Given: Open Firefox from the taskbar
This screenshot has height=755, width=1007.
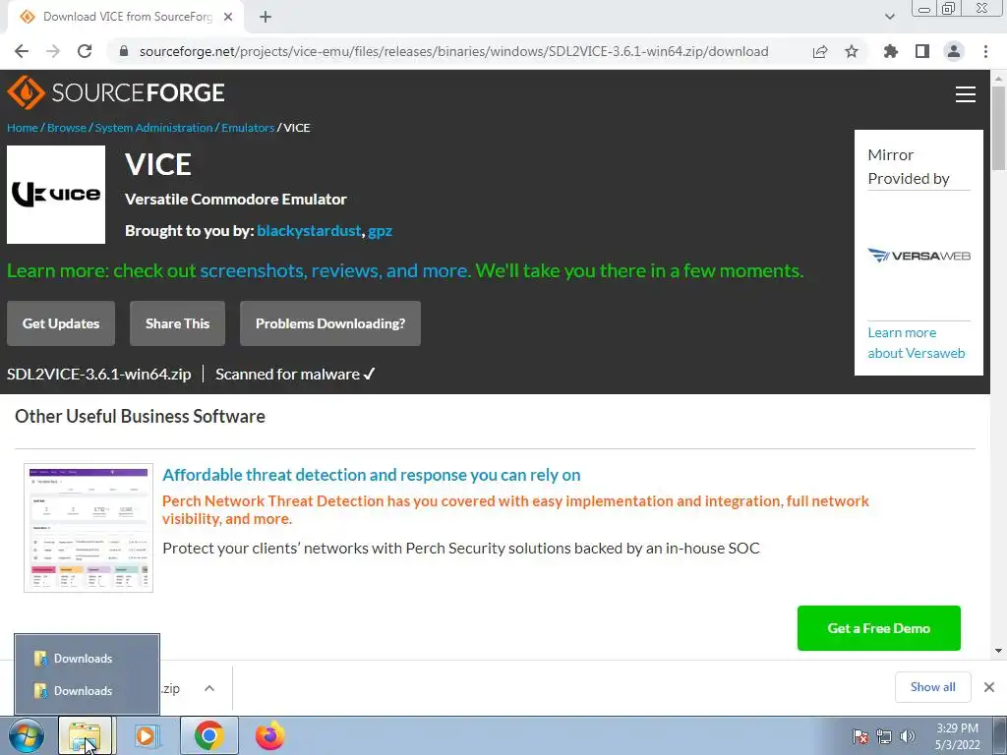Looking at the screenshot, I should [x=269, y=735].
